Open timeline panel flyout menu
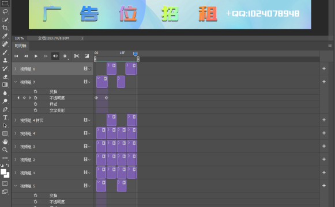The height and width of the screenshot is (207, 335). (330, 46)
